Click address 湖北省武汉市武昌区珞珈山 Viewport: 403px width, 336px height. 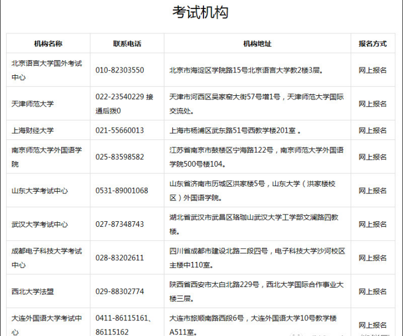click(x=211, y=217)
